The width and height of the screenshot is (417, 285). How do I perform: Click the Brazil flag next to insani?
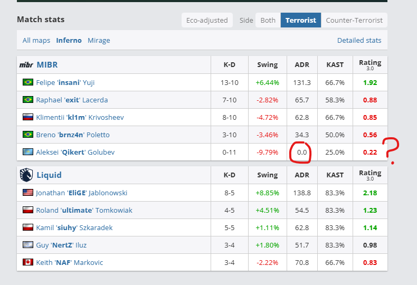[28, 82]
